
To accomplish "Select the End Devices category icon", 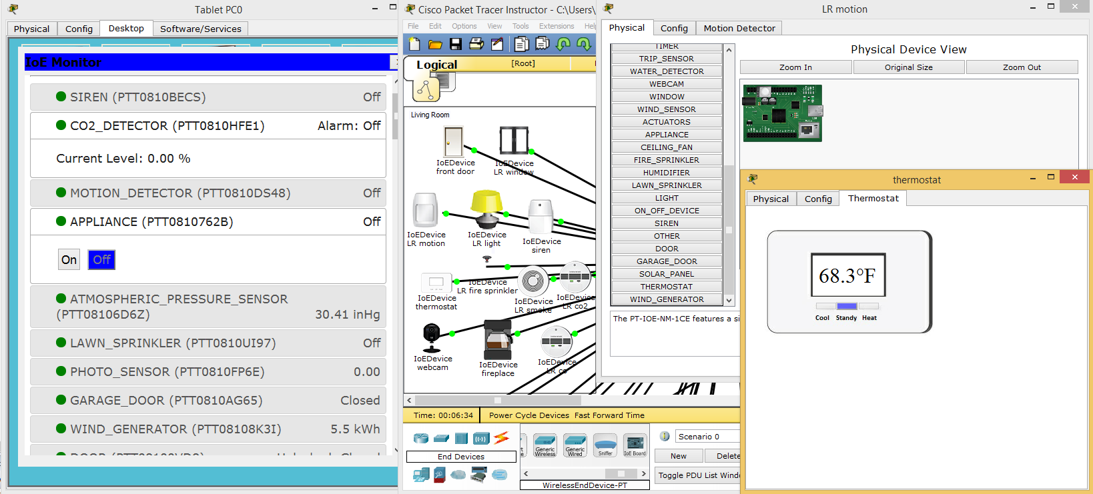I will [x=421, y=475].
